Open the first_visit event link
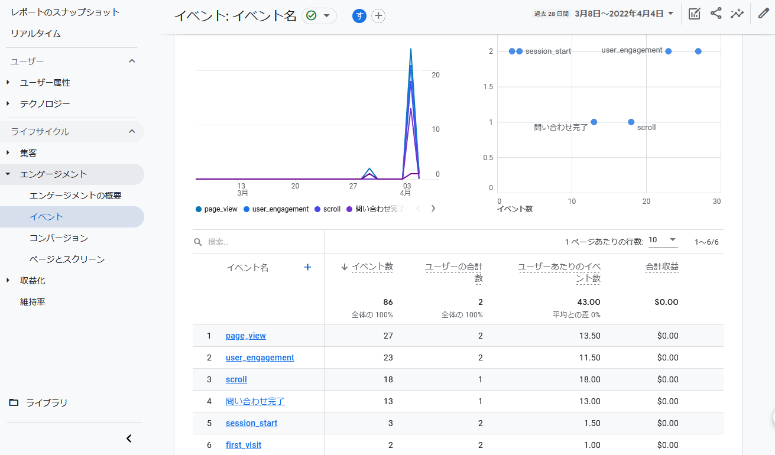This screenshot has height=455, width=775. tap(244, 445)
